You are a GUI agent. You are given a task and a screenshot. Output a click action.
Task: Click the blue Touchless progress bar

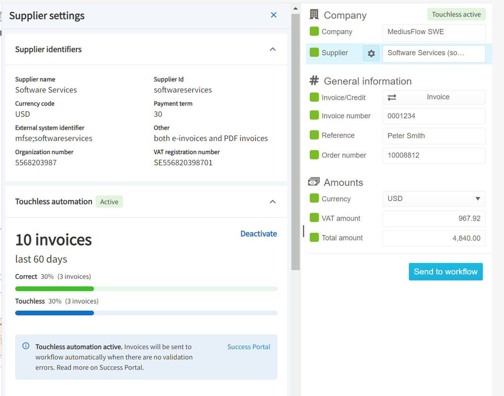[54, 313]
